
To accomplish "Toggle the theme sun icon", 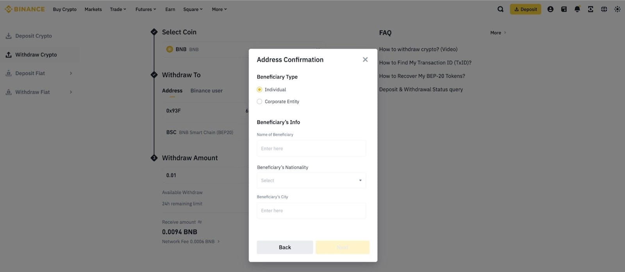I will tap(617, 9).
